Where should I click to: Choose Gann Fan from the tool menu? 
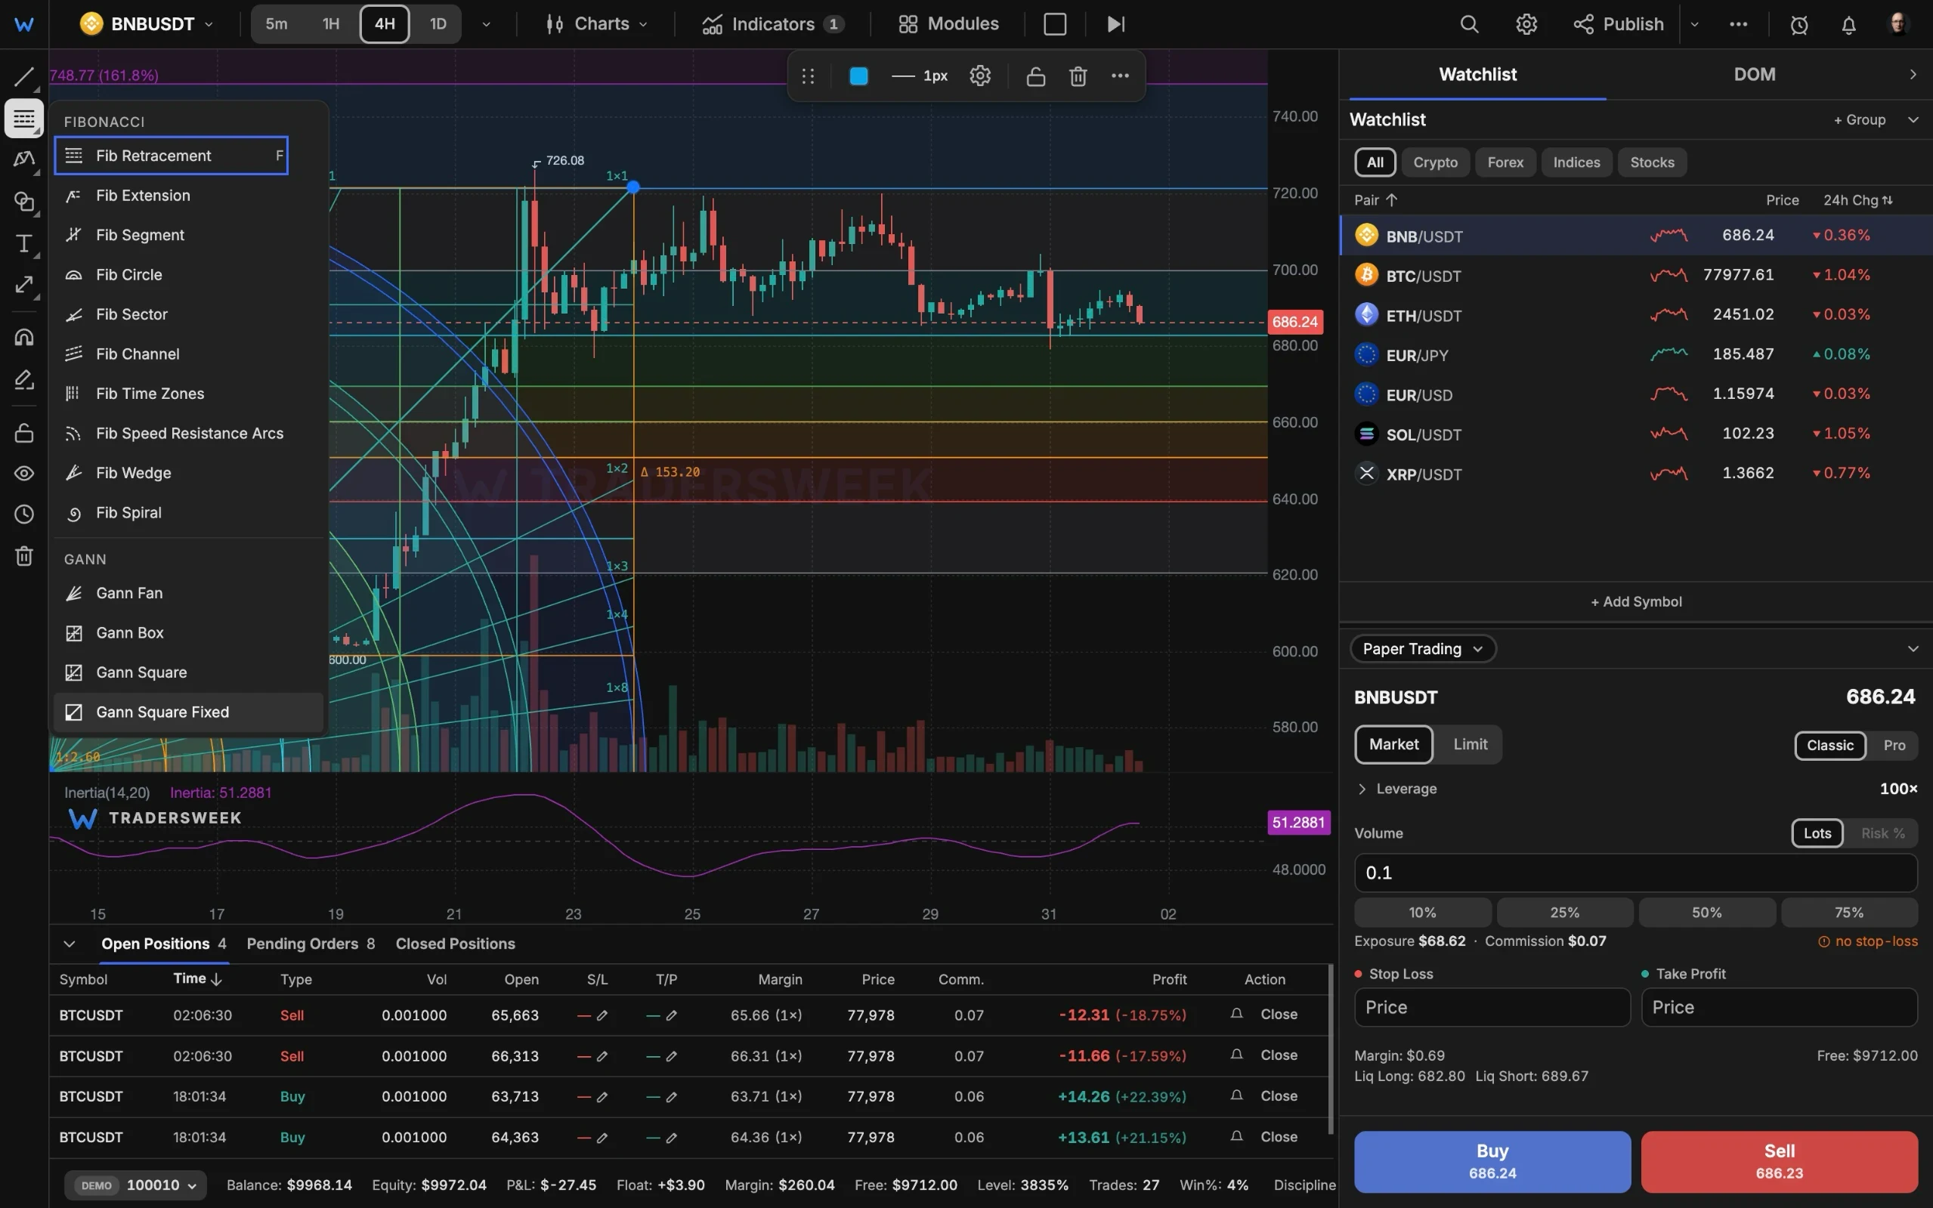click(x=189, y=594)
